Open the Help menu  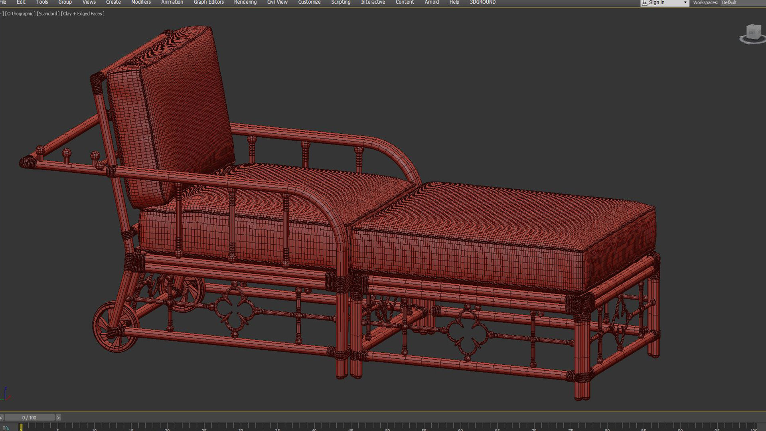coord(454,2)
